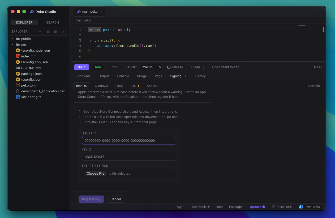
Task: Toggle the release checkbox
Action: click(169, 67)
